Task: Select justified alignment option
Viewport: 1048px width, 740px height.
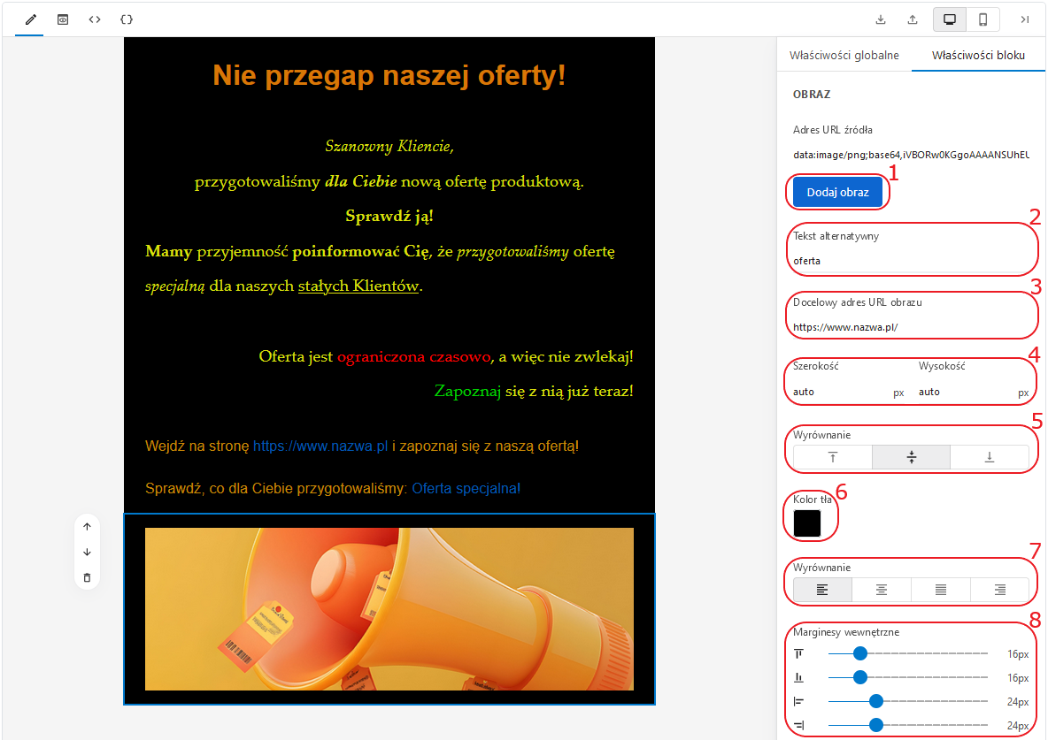Action: pyautogui.click(x=940, y=589)
